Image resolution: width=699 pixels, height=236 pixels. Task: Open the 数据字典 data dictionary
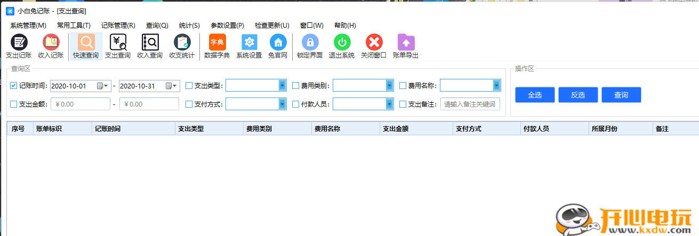coord(217,46)
